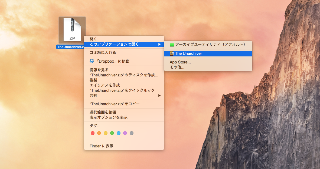The width and height of the screenshot is (320, 169).
Task: Apply the gray tag color
Action: coord(132,133)
